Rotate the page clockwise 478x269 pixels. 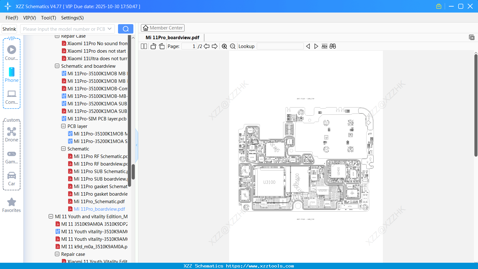click(162, 46)
